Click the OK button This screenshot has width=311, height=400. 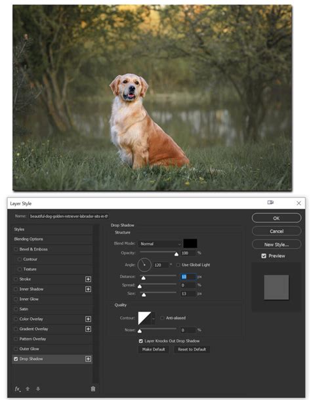point(276,218)
